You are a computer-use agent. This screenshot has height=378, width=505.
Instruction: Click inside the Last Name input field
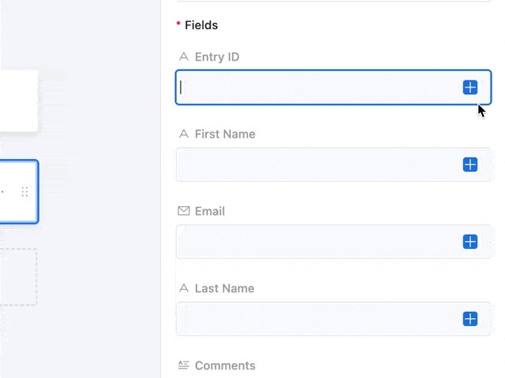coord(316,319)
